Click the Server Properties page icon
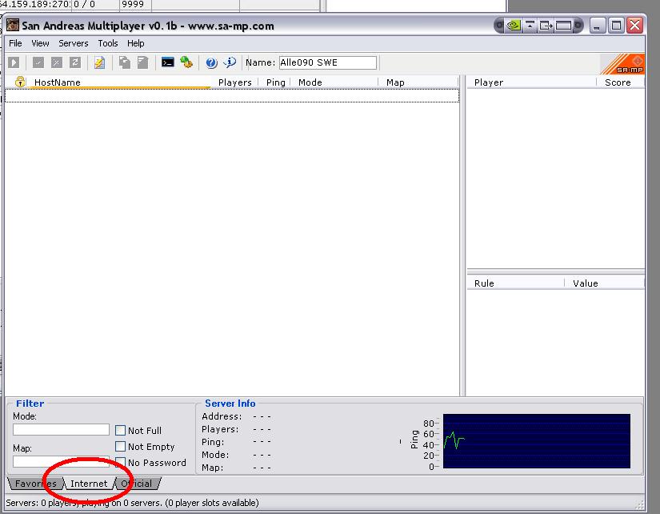660x514 pixels. [142, 62]
